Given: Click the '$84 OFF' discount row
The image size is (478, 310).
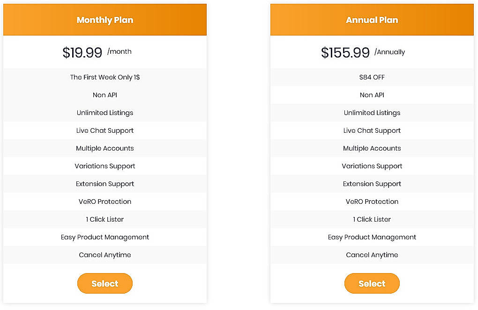Looking at the screenshot, I should tap(372, 77).
